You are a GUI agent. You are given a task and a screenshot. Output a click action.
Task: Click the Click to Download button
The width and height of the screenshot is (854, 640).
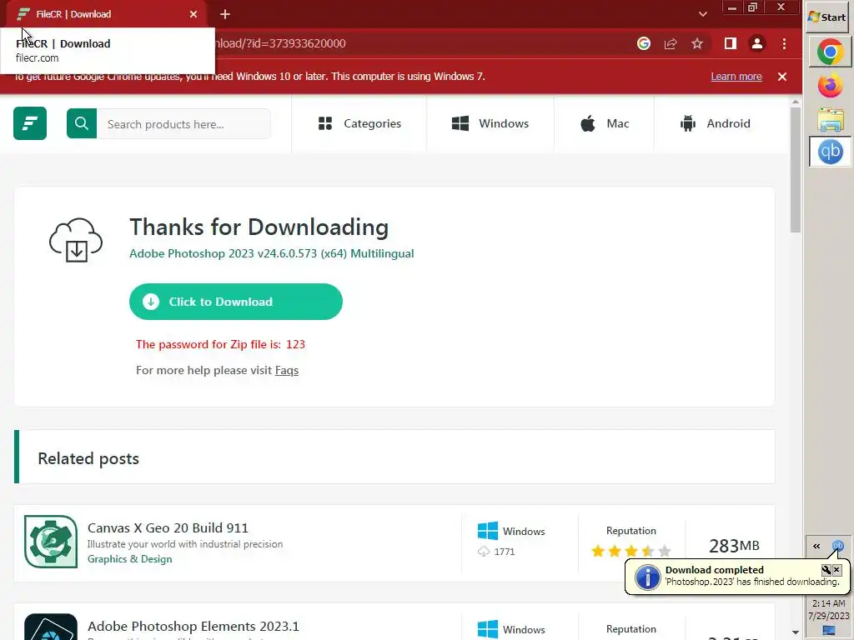(x=236, y=302)
